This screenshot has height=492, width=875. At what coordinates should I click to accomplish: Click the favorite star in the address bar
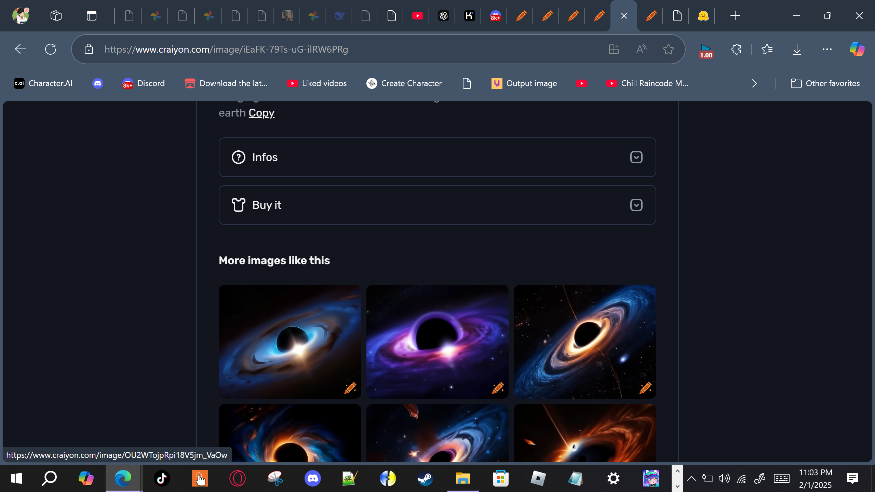click(x=668, y=49)
